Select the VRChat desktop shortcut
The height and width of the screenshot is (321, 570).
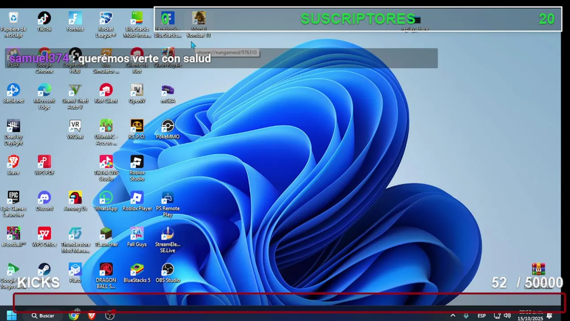click(x=75, y=129)
